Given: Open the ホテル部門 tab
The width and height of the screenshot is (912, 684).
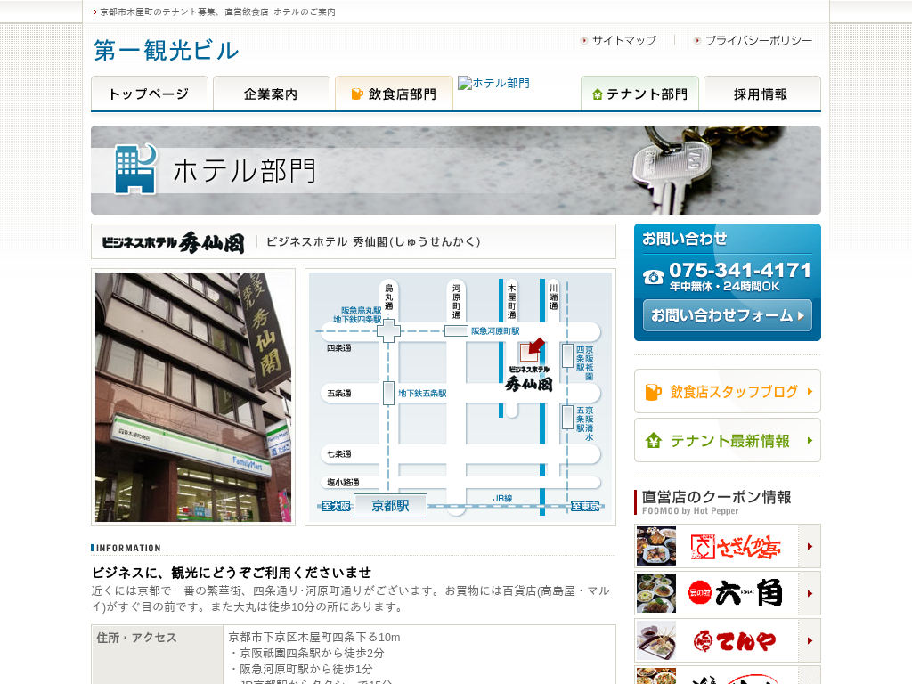Looking at the screenshot, I should pyautogui.click(x=493, y=83).
